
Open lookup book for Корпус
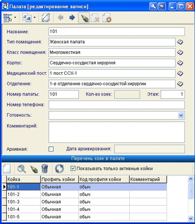(x=180, y=63)
